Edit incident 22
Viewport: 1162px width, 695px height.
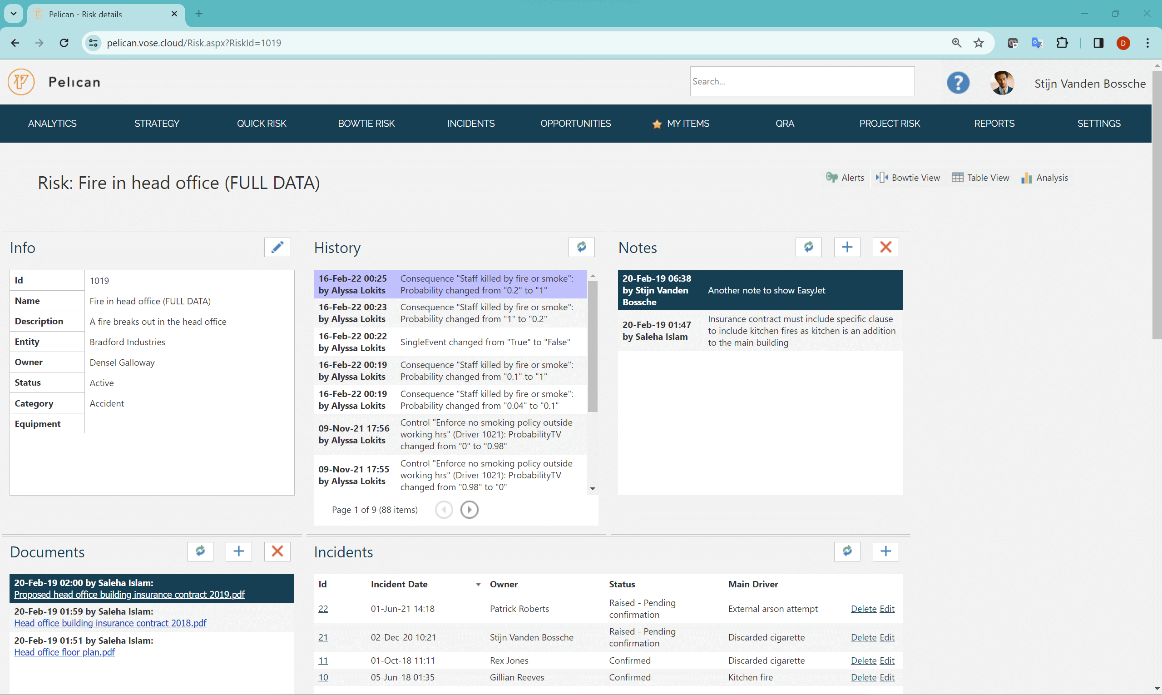click(x=887, y=608)
